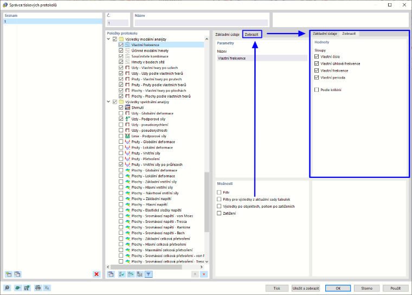This screenshot has width=412, height=295.
Task: Delete the selected report with red X
Action: click(x=96, y=274)
